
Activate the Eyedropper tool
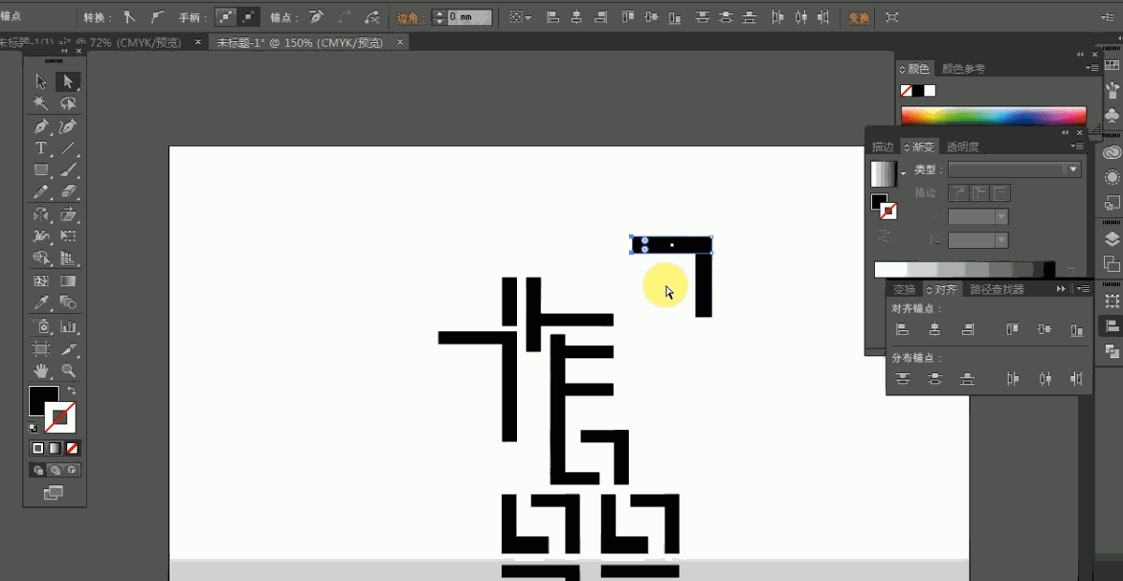coord(41,303)
